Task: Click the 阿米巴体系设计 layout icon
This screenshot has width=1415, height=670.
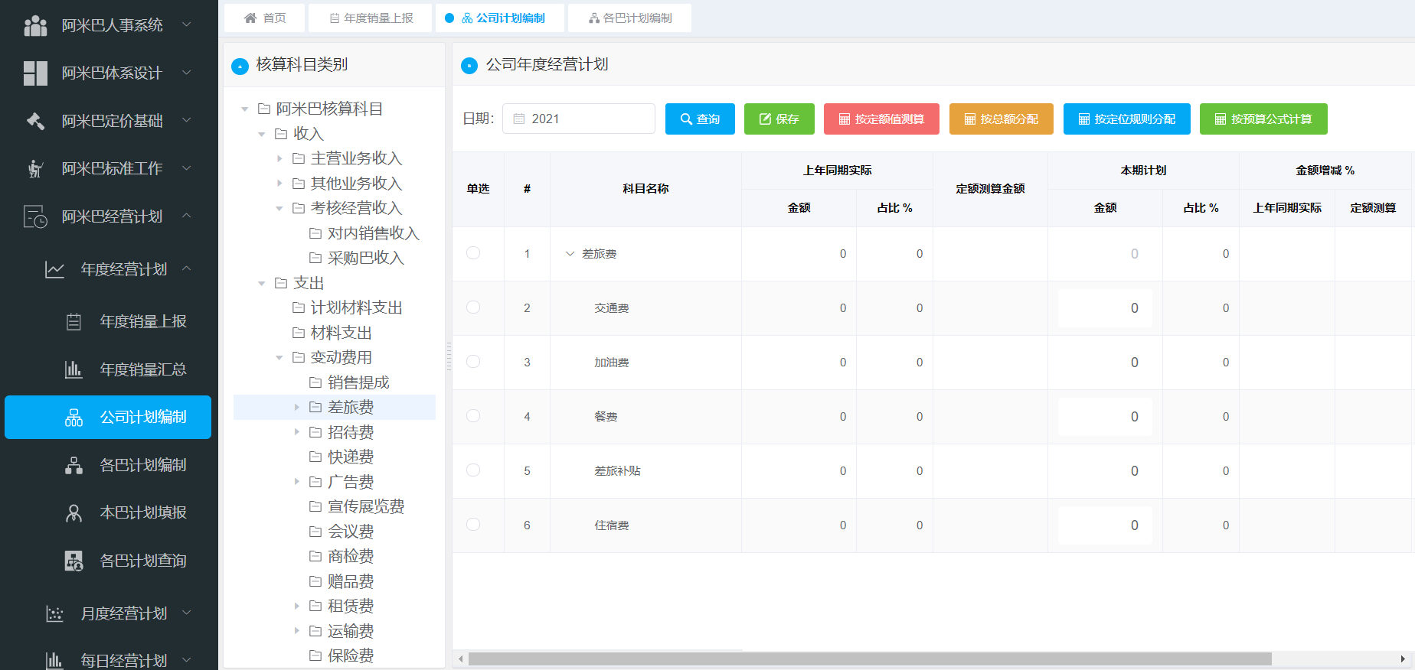Action: click(x=35, y=73)
